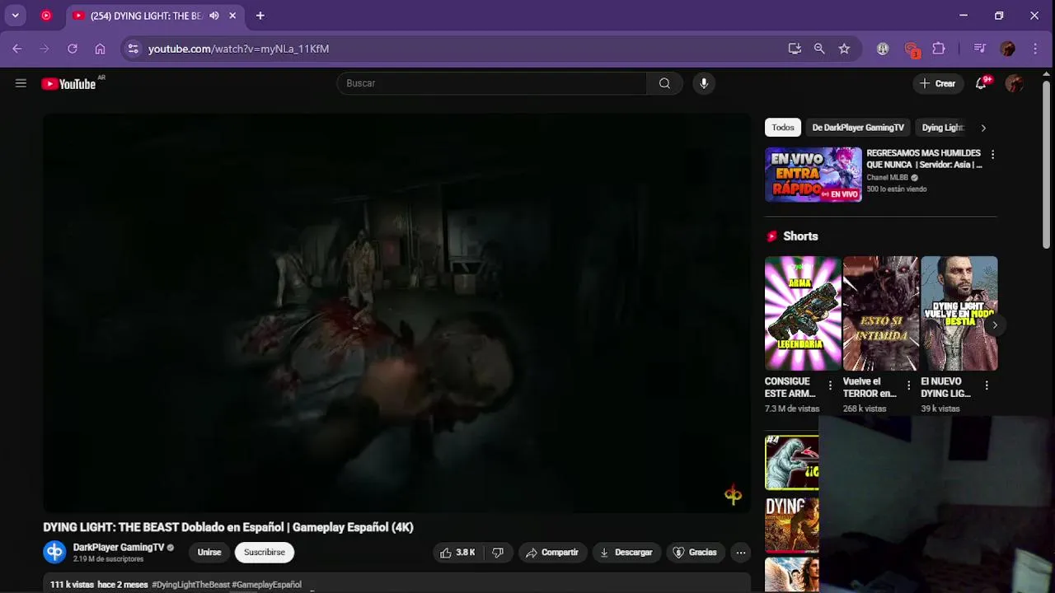Open options for Vuelve el TERROR short
The width and height of the screenshot is (1055, 593).
pos(908,385)
